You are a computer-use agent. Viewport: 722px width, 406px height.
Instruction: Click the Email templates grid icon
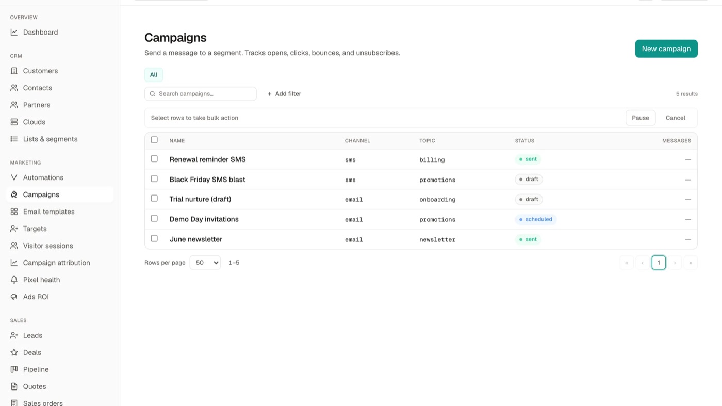click(14, 212)
